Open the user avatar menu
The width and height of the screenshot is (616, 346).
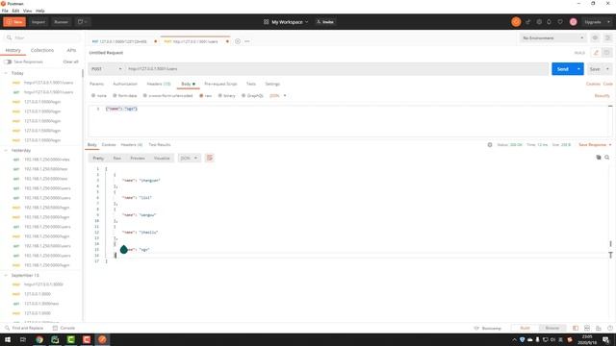pyautogui.click(x=574, y=22)
